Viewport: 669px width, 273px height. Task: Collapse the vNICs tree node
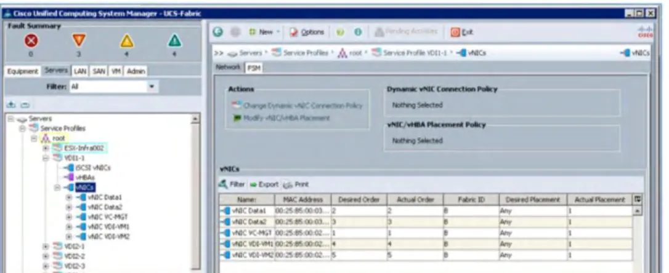pyautogui.click(x=57, y=188)
